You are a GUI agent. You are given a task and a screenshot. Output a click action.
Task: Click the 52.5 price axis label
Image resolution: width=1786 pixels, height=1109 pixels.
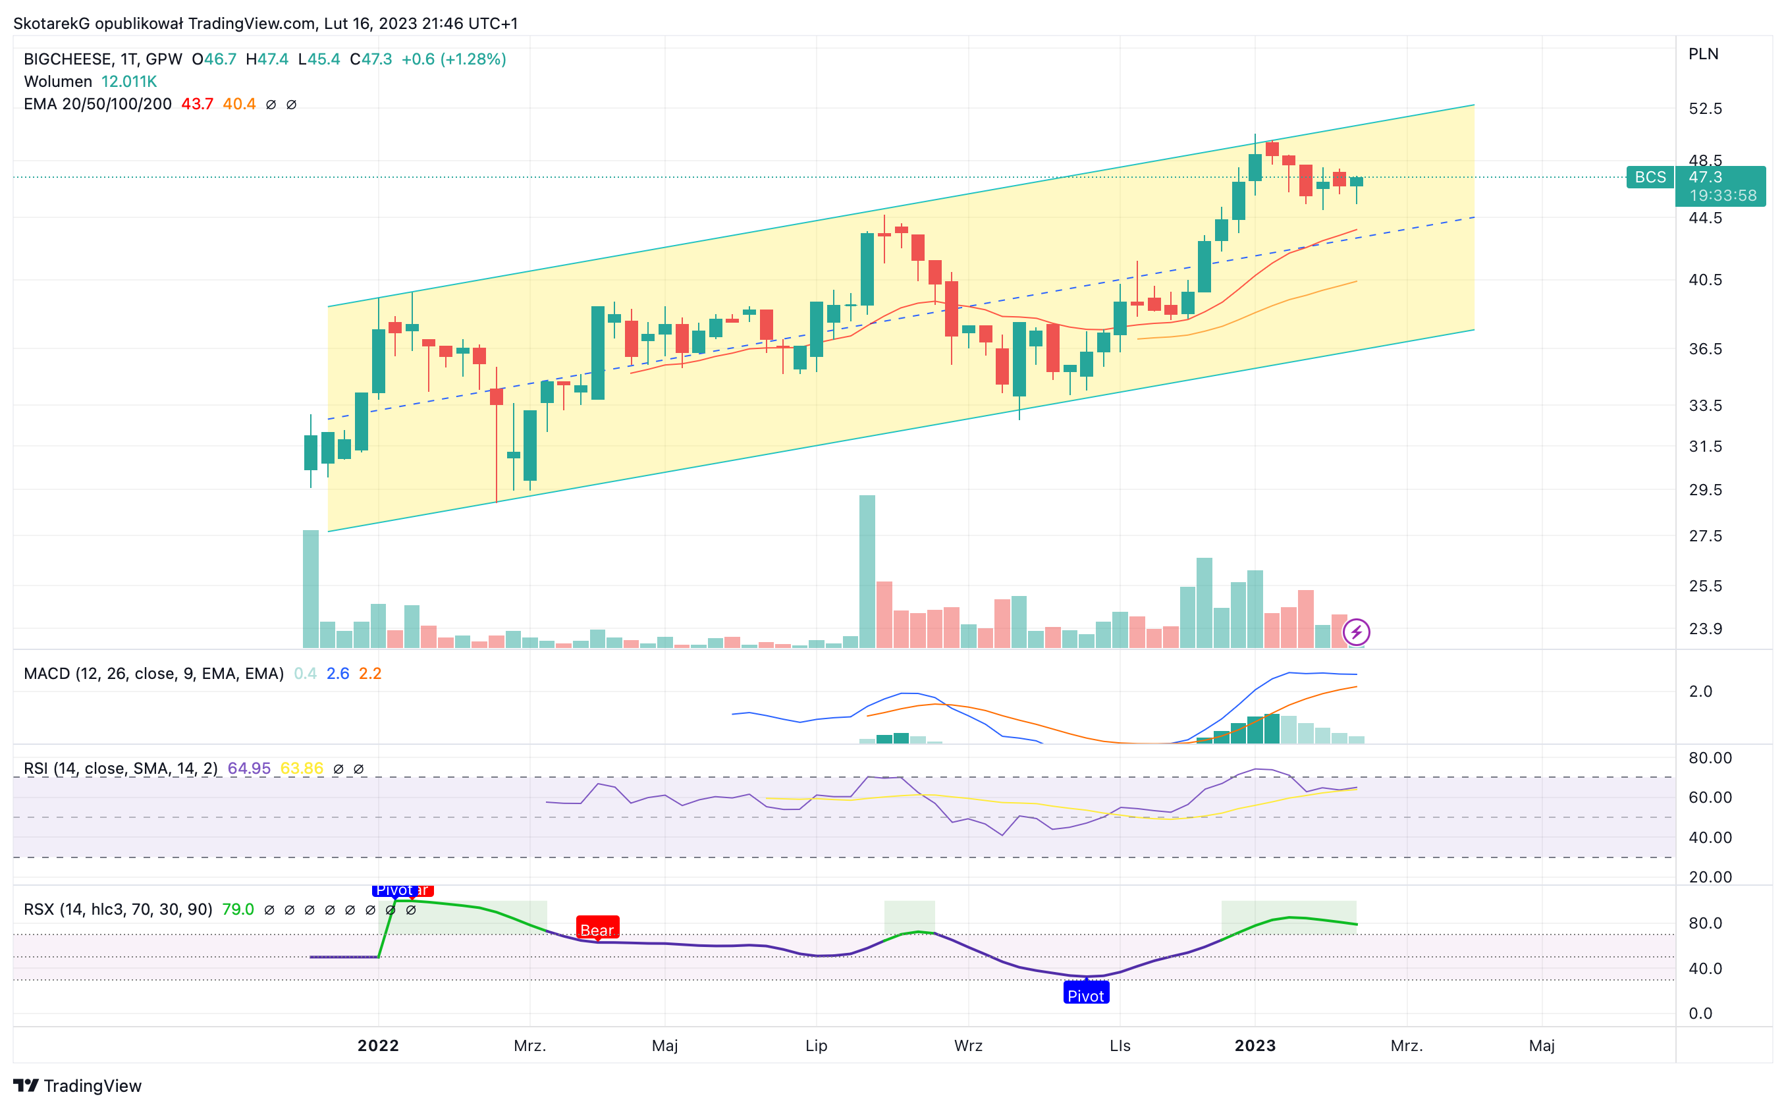[x=1705, y=109]
